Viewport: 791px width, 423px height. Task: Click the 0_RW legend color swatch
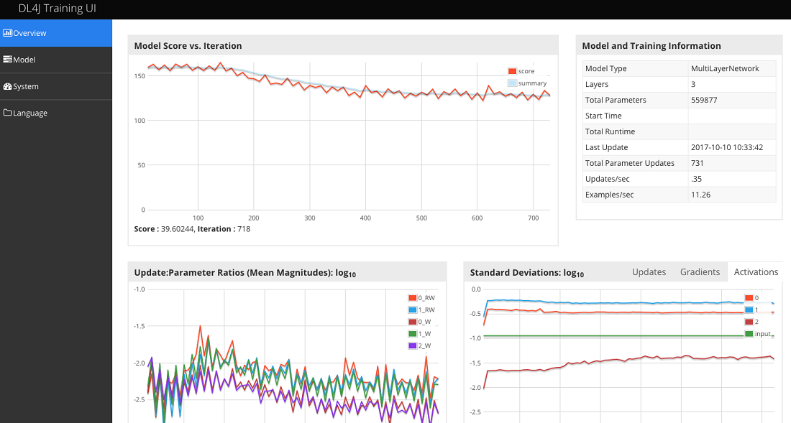(412, 298)
